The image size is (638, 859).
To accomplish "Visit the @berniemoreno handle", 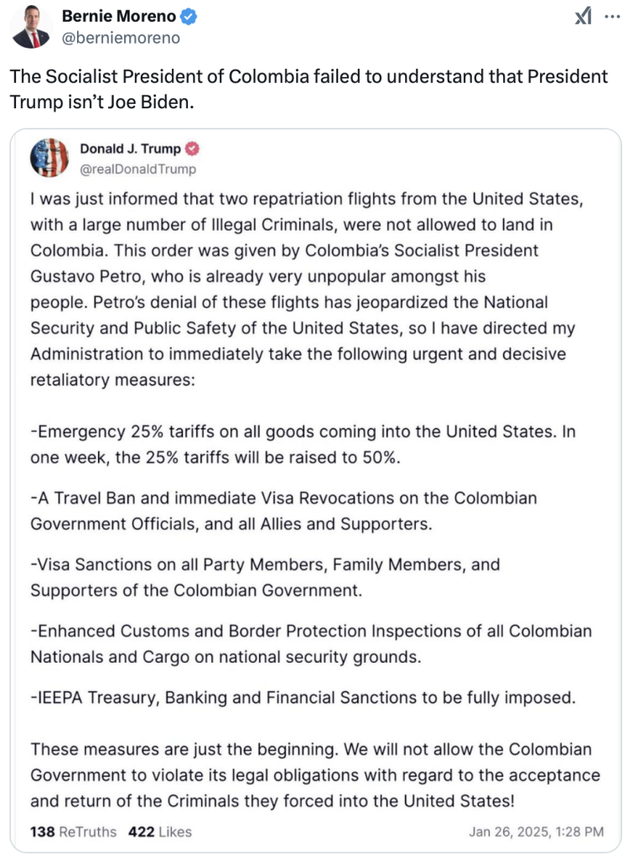I will [121, 38].
